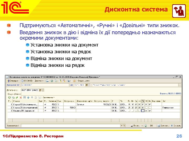Click the document icon in the window title bar
189x141 pixels.
coord(7,77)
